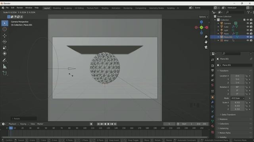This screenshot has width=254, height=142.
Task: Switch to the Geometry Nodes workspace tab
Action: (156, 8)
